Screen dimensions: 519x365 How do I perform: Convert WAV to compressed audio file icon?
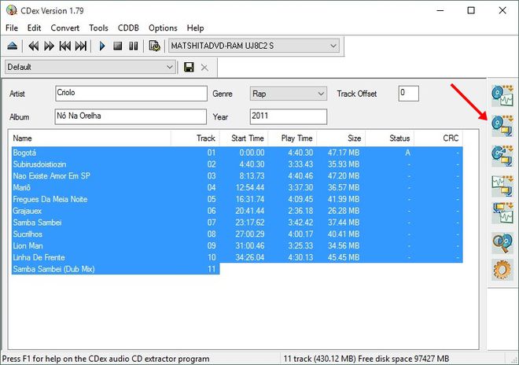pyautogui.click(x=502, y=186)
